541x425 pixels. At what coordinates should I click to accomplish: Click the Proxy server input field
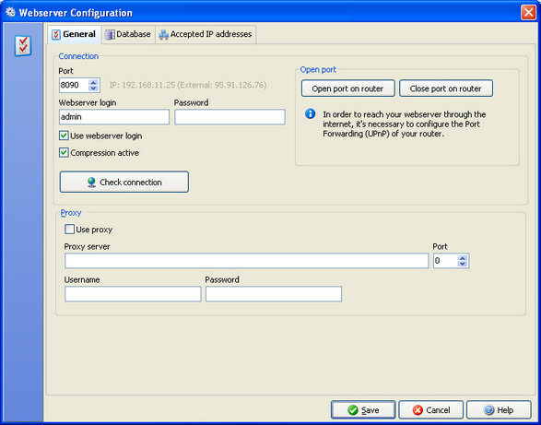(247, 261)
